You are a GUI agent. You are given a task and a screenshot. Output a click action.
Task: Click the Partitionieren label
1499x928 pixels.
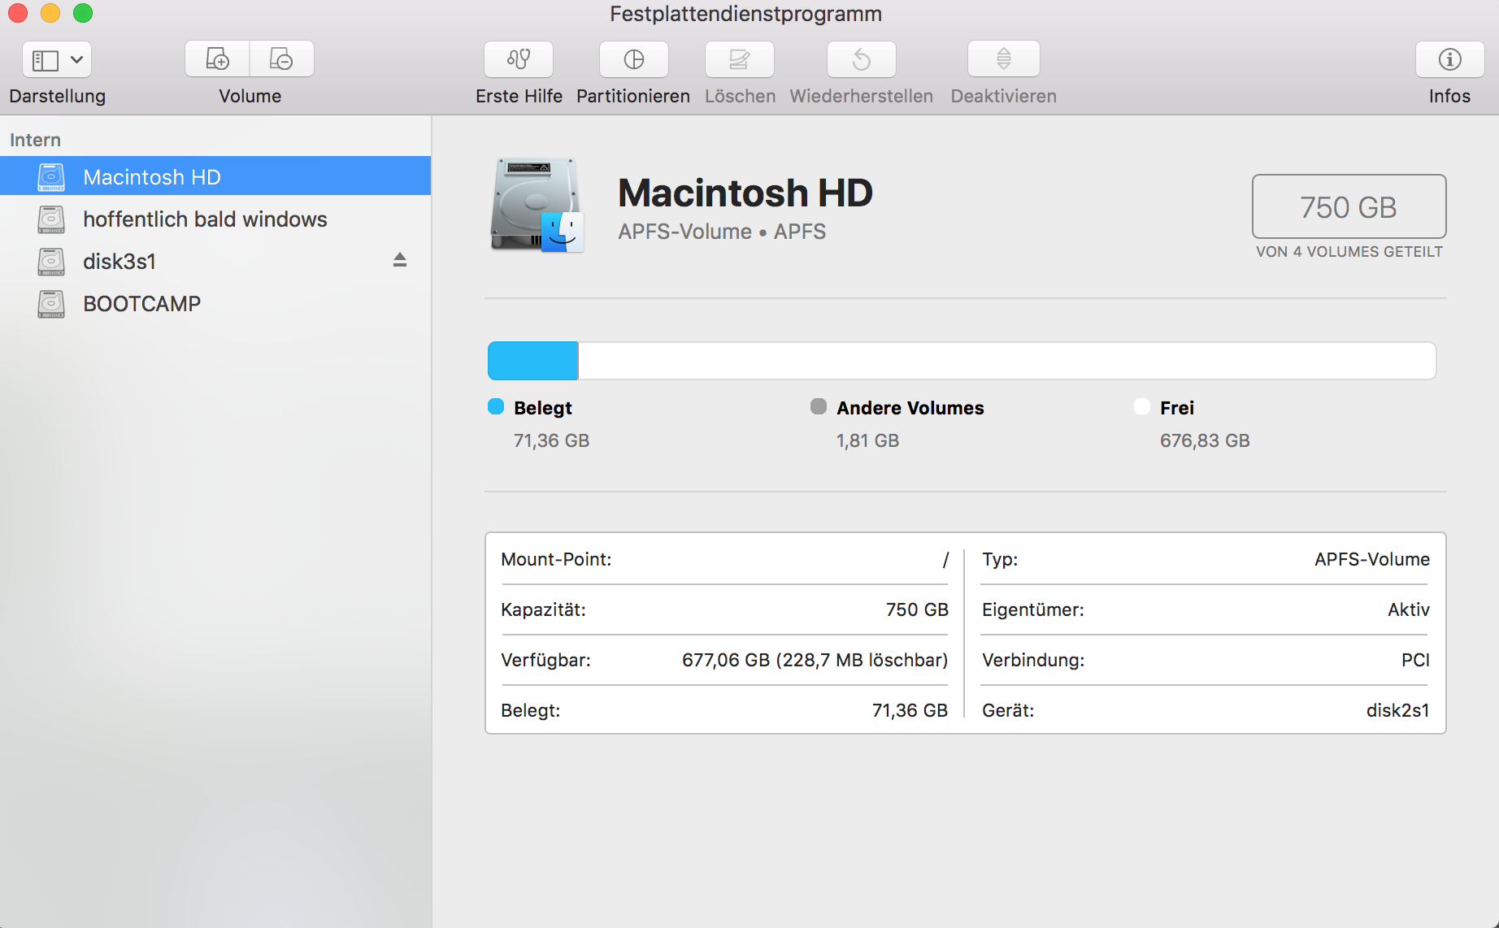pos(633,96)
